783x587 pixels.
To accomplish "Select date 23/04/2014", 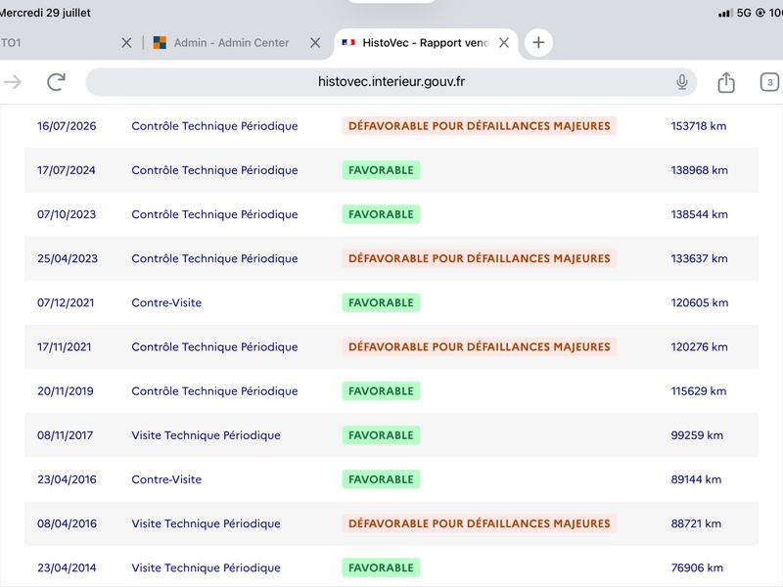I will point(67,568).
